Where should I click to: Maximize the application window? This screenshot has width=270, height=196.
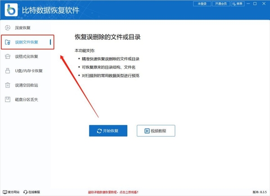[x=255, y=4]
